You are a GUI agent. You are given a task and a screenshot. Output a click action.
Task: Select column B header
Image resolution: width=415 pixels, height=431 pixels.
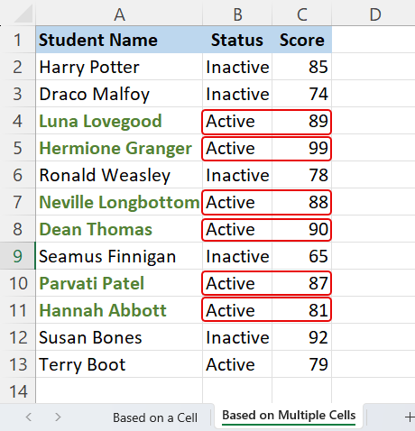[237, 14]
